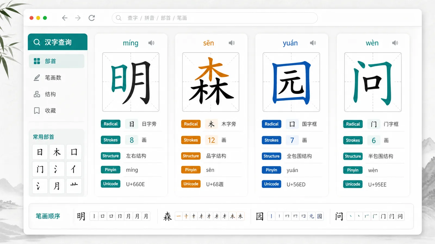Viewport: 435px width, 244px height.
Task: Play pronunciation audio for míng
Action: (151, 43)
